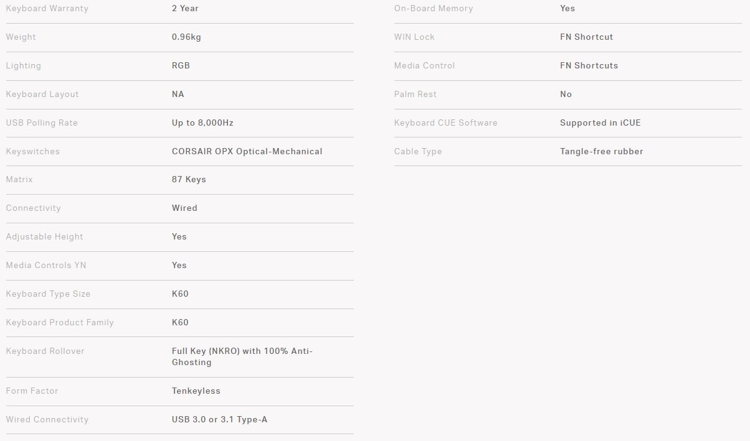Click the 0.96kg weight value
The width and height of the screenshot is (750, 441).
pyautogui.click(x=186, y=37)
